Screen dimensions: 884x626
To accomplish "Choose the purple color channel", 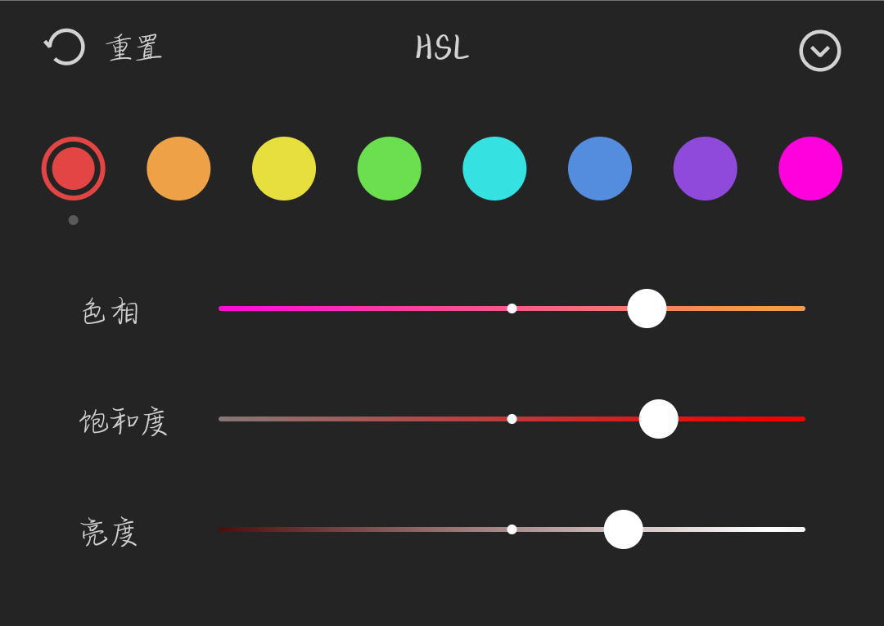I will coord(705,169).
